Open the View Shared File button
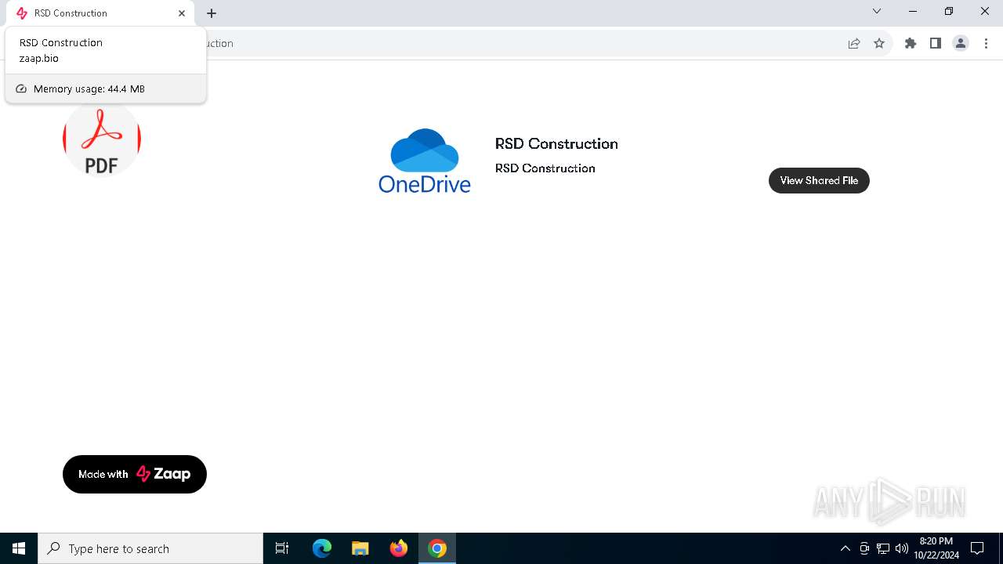The height and width of the screenshot is (564, 1003). [819, 180]
